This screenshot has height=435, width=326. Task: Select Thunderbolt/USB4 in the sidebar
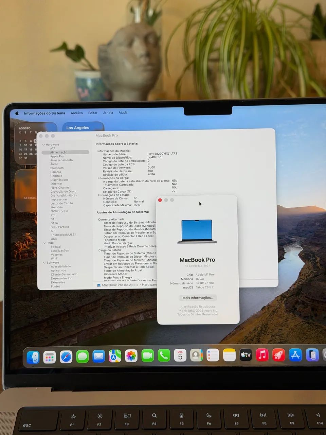(x=64, y=235)
